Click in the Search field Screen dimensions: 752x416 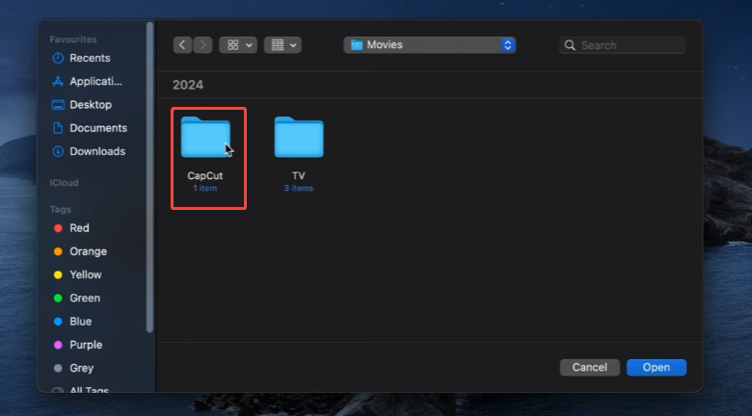coord(623,45)
